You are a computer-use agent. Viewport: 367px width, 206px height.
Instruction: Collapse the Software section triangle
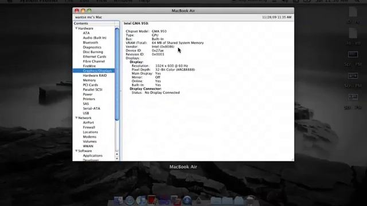pos(76,151)
